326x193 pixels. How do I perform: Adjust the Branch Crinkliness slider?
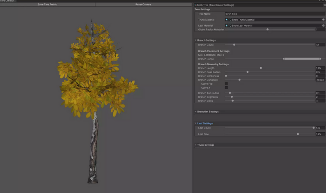pos(226,76)
